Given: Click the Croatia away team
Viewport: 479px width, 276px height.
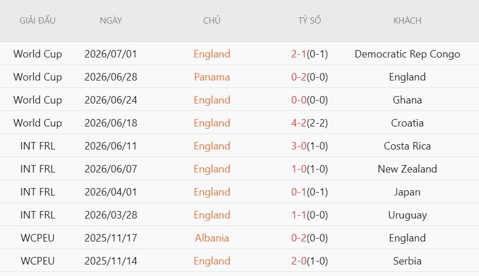Looking at the screenshot, I should click(x=407, y=123).
